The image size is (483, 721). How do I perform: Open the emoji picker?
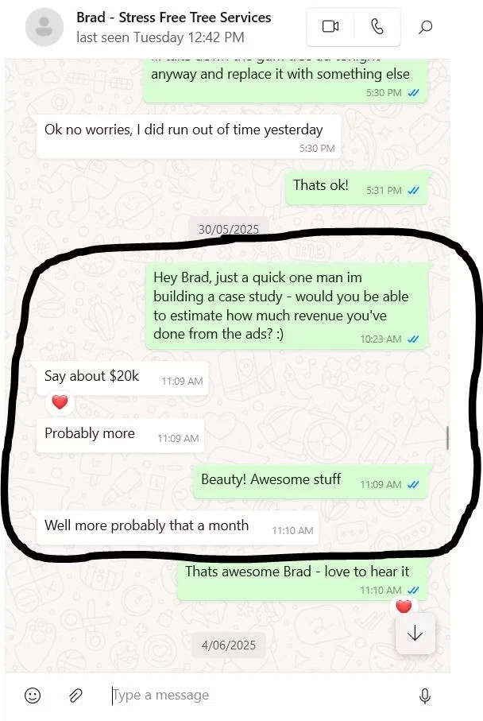(33, 696)
